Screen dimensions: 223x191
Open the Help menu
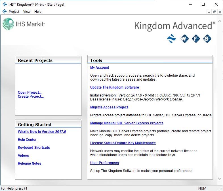pos(38,12)
